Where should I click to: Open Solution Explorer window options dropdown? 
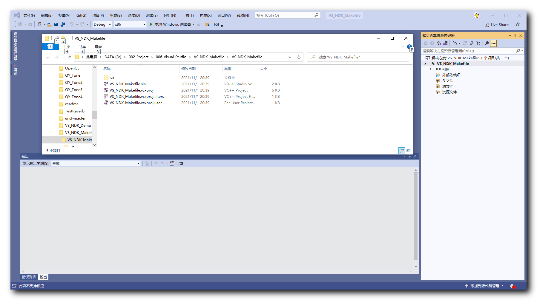[x=510, y=35]
